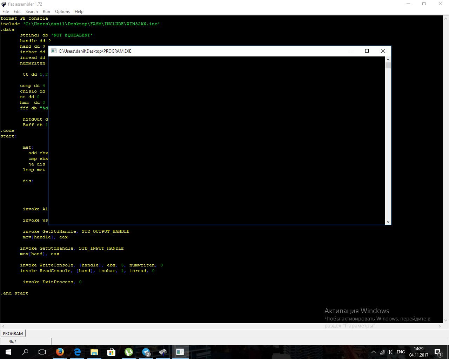Image resolution: width=449 pixels, height=359 pixels.
Task: Click the console vertical scrollbar thumb
Action: (388, 65)
